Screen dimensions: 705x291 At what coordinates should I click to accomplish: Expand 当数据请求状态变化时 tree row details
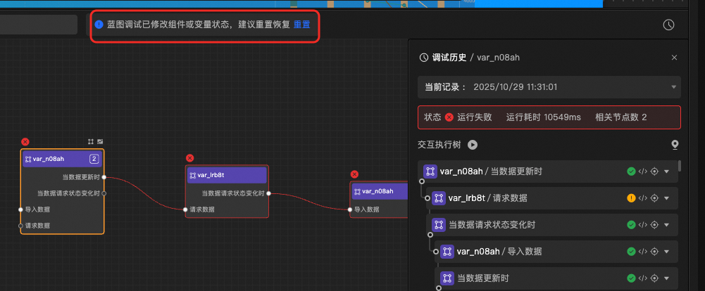click(x=667, y=225)
